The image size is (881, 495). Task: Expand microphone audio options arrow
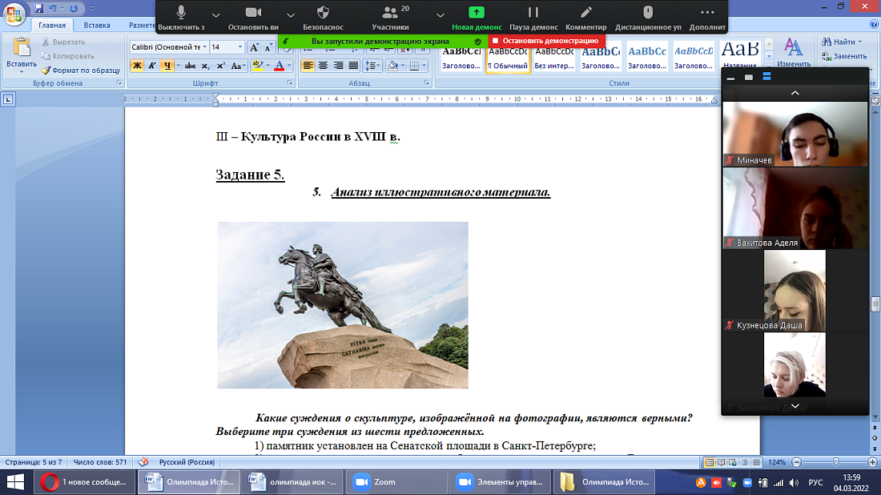(x=215, y=15)
